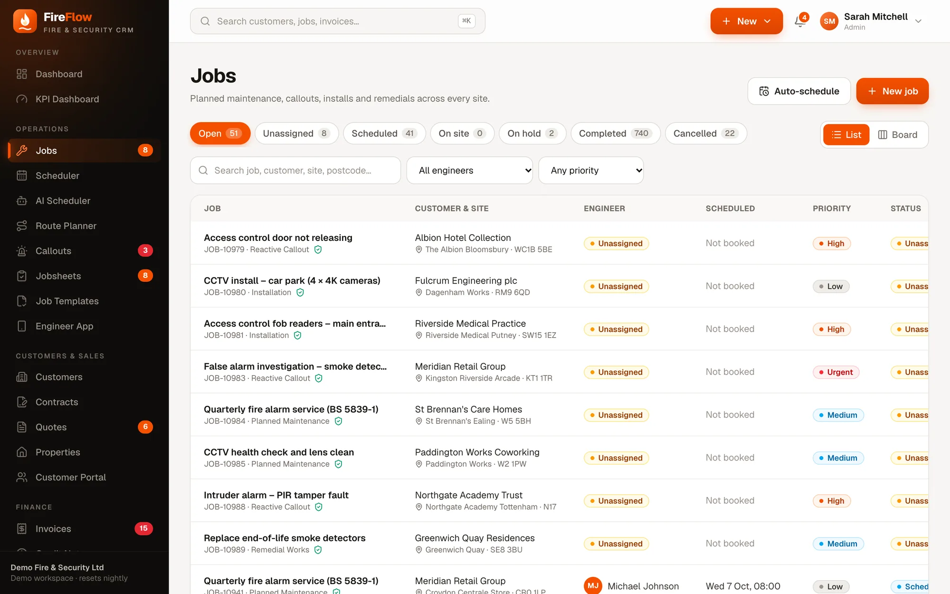Image resolution: width=950 pixels, height=594 pixels.
Task: Select the Cancelled filter tab
Action: click(x=706, y=134)
